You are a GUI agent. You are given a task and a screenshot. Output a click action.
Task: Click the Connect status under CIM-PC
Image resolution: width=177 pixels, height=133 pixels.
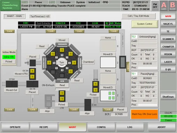pyautogui.click(x=168, y=120)
